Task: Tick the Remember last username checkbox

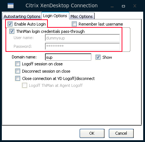Action: click(74, 24)
